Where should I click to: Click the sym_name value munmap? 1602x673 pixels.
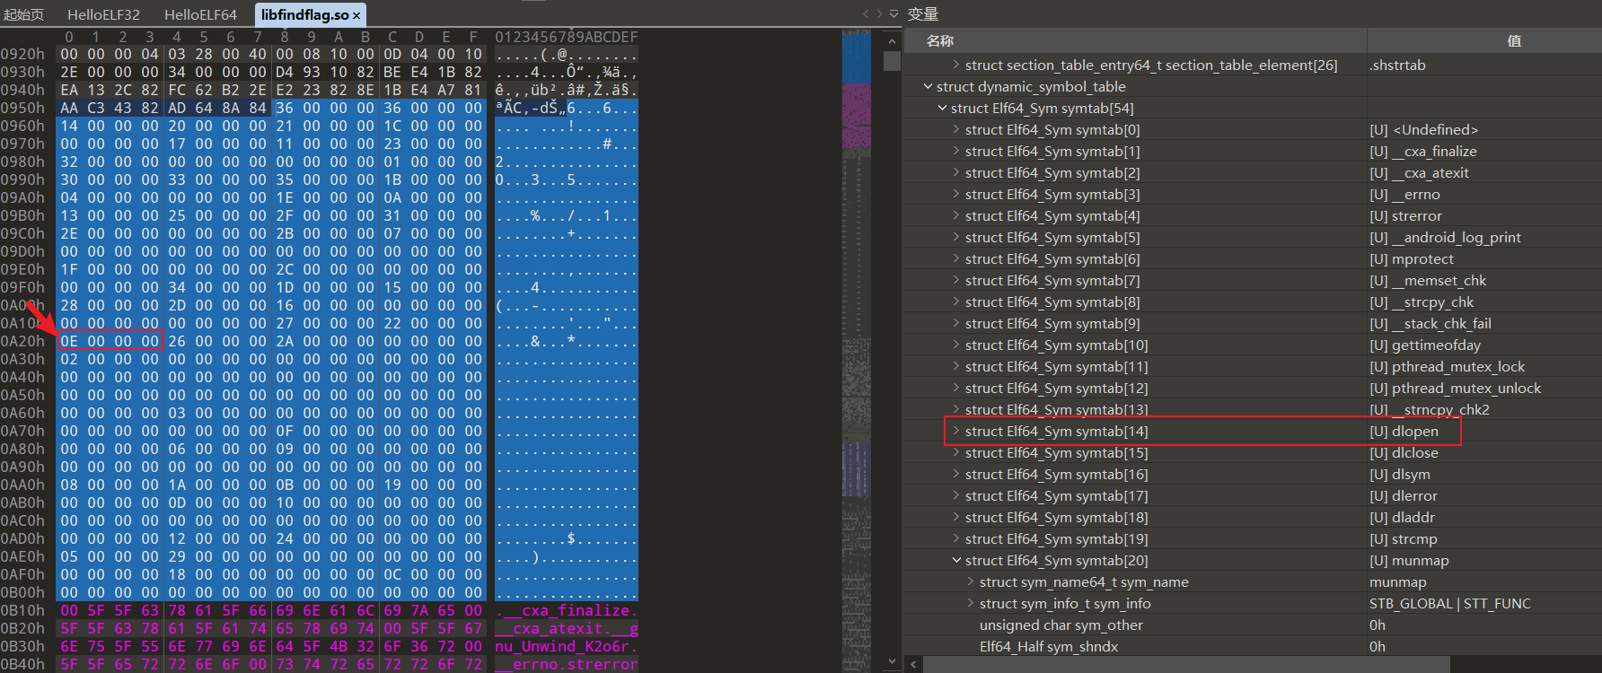click(x=1397, y=581)
